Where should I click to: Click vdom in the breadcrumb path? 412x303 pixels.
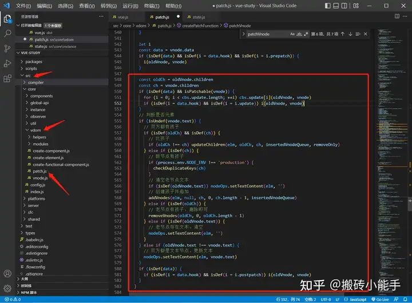pos(141,26)
